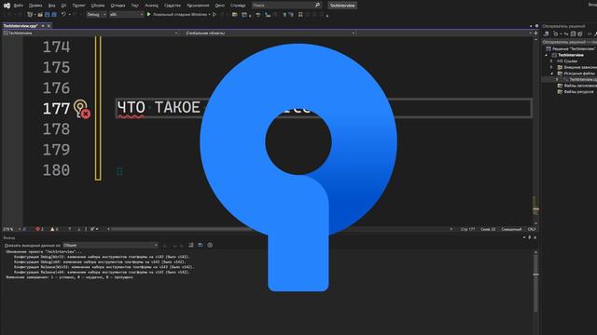This screenshot has height=335, width=597.
Task: Open the Анализ menu
Action: click(x=151, y=6)
